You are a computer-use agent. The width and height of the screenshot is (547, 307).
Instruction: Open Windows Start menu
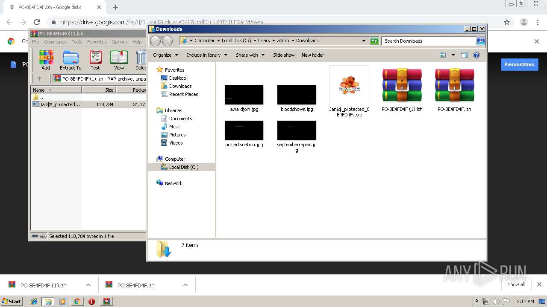[12, 301]
